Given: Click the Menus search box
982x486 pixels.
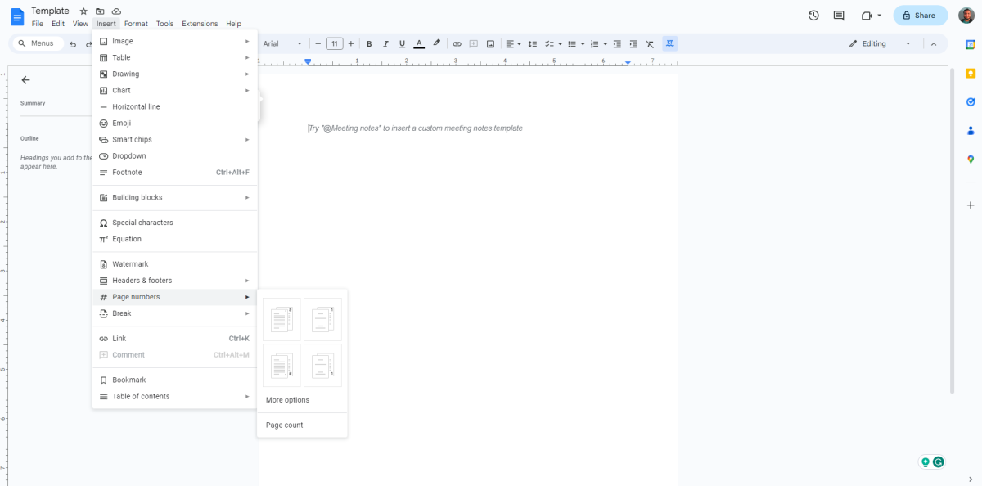Looking at the screenshot, I should [x=39, y=43].
